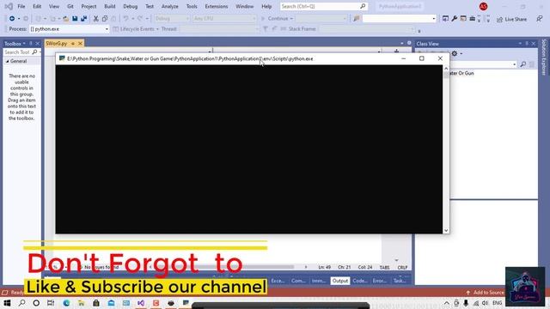550x309 pixels.
Task: Click Add to Source Control
Action: (485, 292)
